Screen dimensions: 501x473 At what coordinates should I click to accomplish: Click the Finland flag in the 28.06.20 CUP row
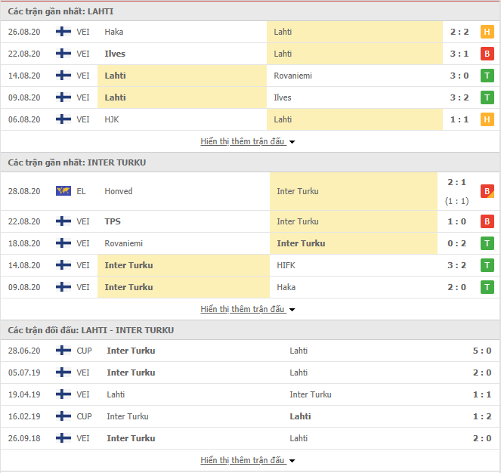(63, 351)
